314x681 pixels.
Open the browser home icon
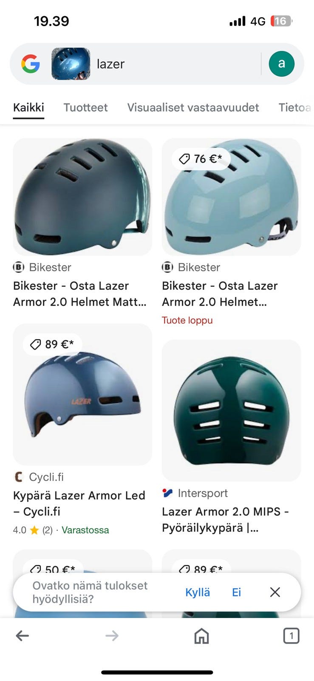click(201, 636)
